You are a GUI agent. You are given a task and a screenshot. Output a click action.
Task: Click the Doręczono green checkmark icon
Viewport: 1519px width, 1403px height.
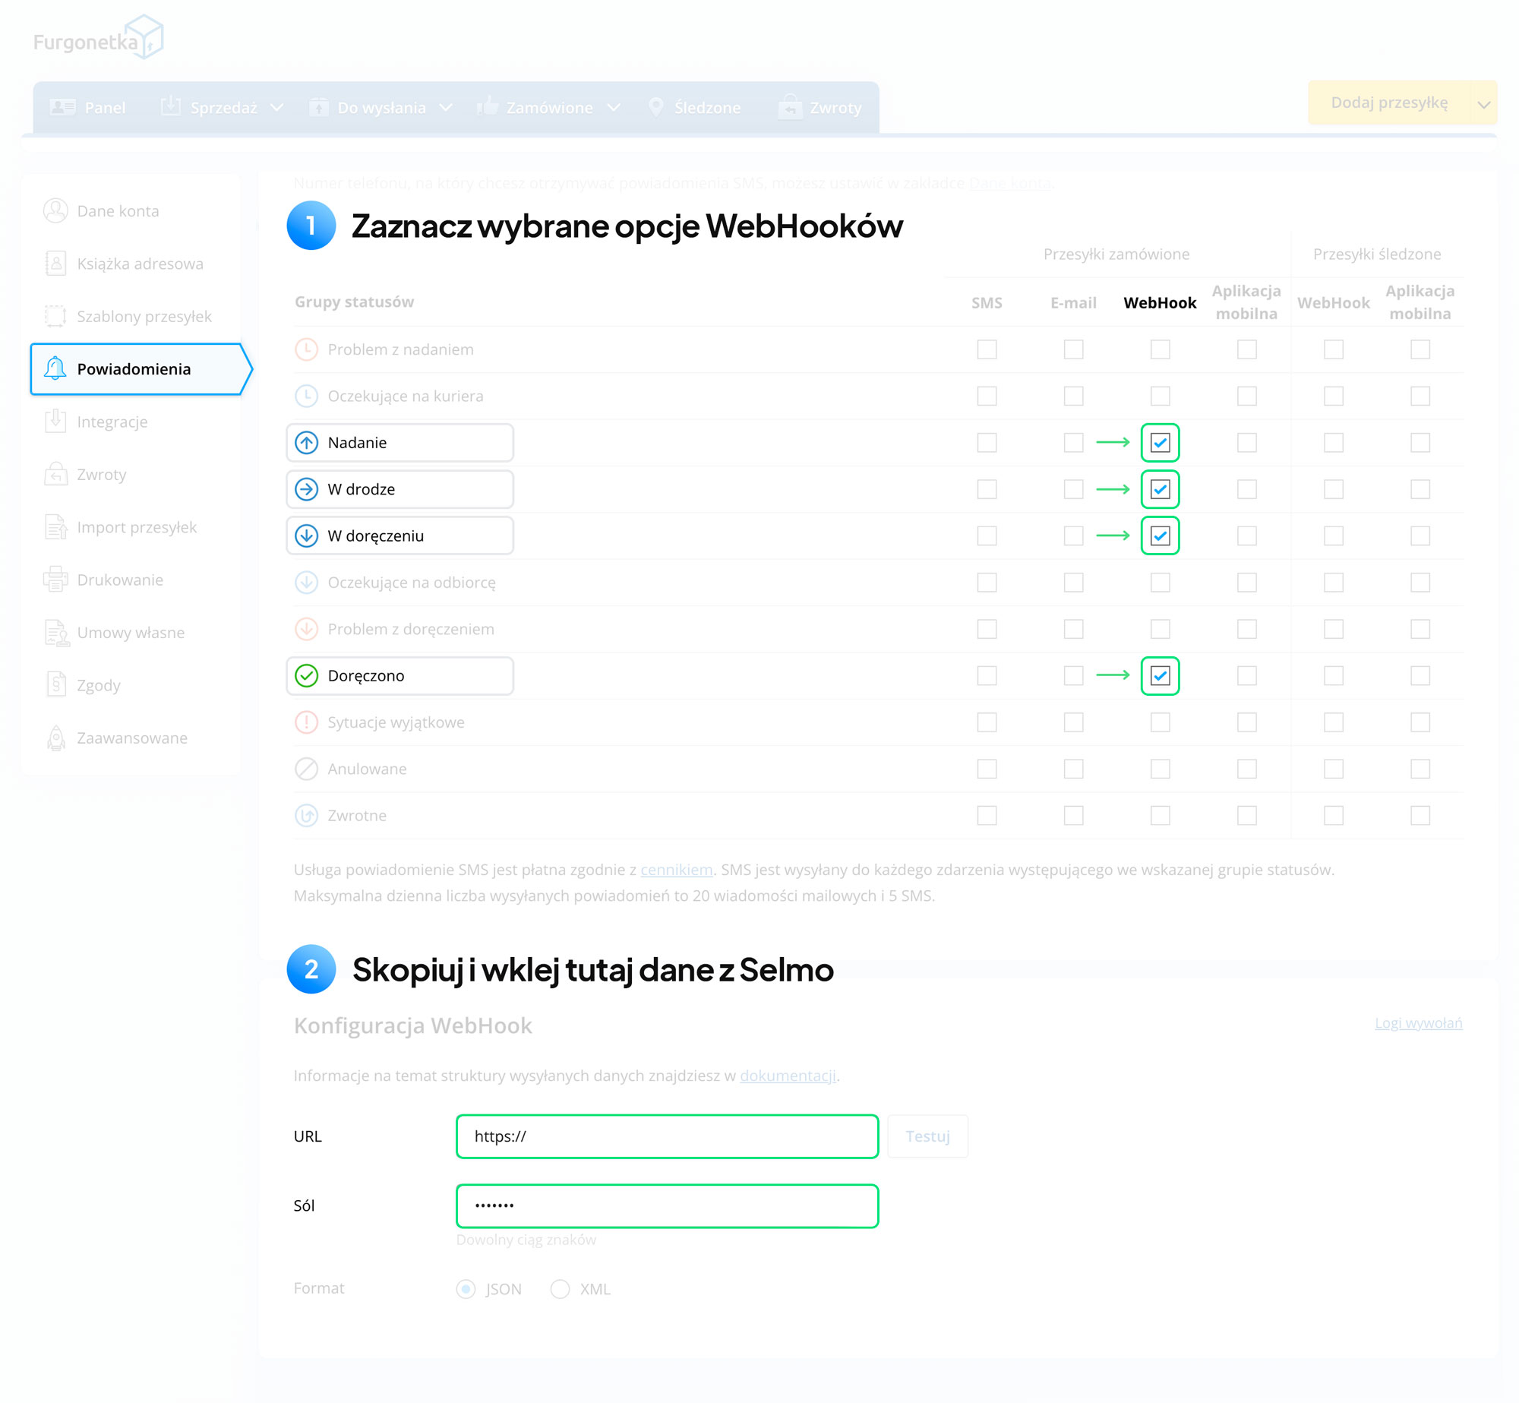(306, 676)
